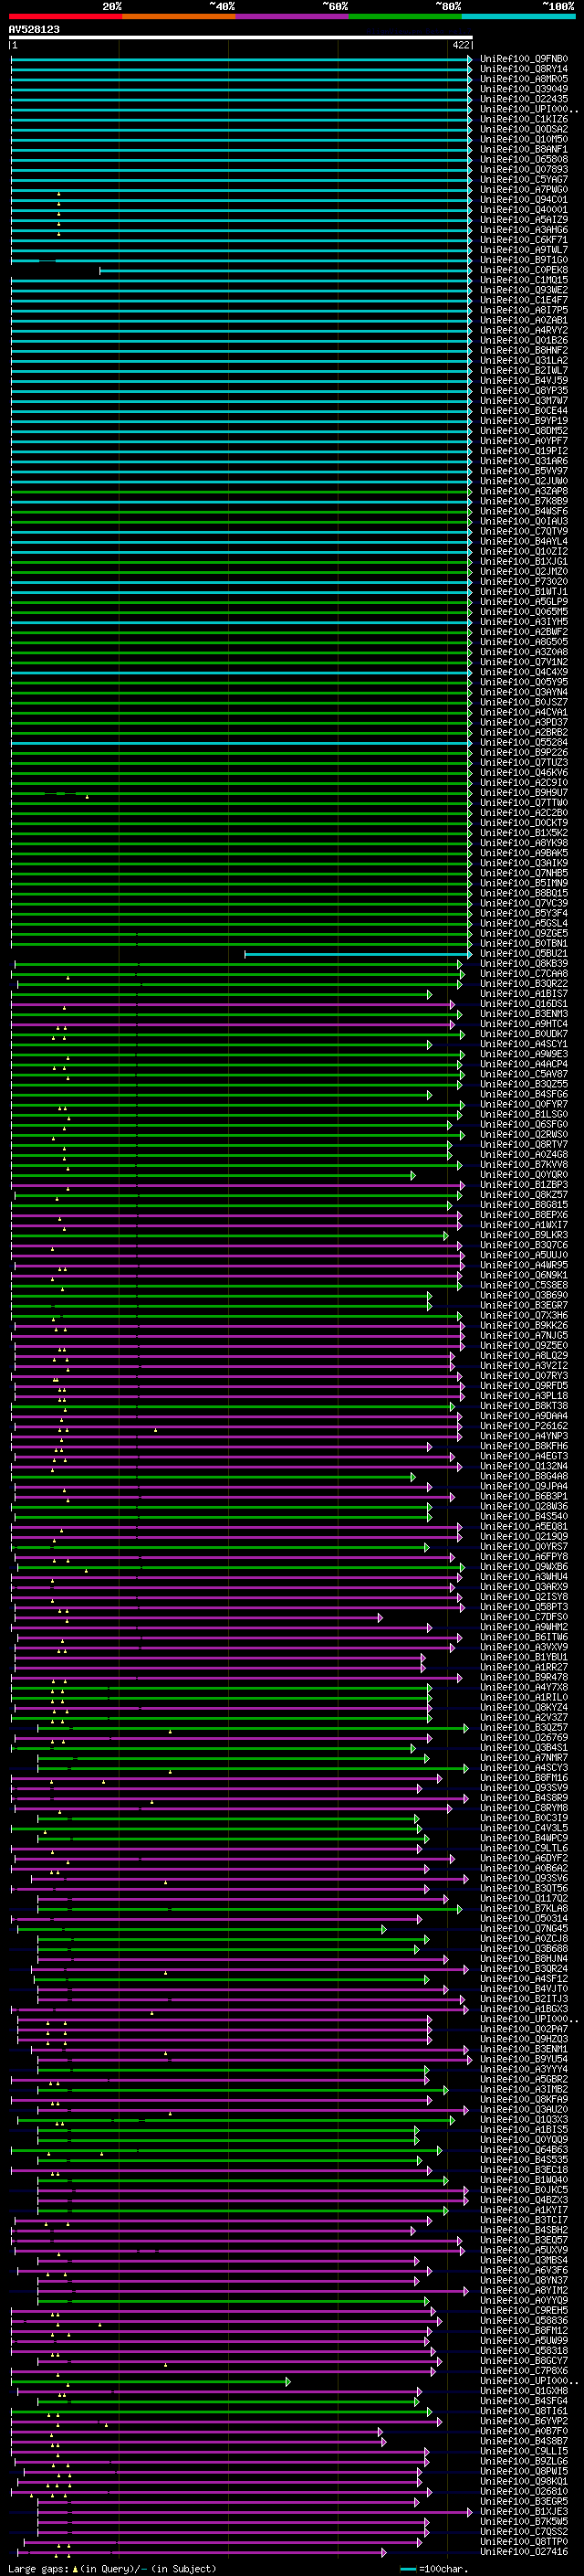The image size is (584, 2576).
Task: Open hit UniRef100_Q39049
Action: tap(524, 89)
